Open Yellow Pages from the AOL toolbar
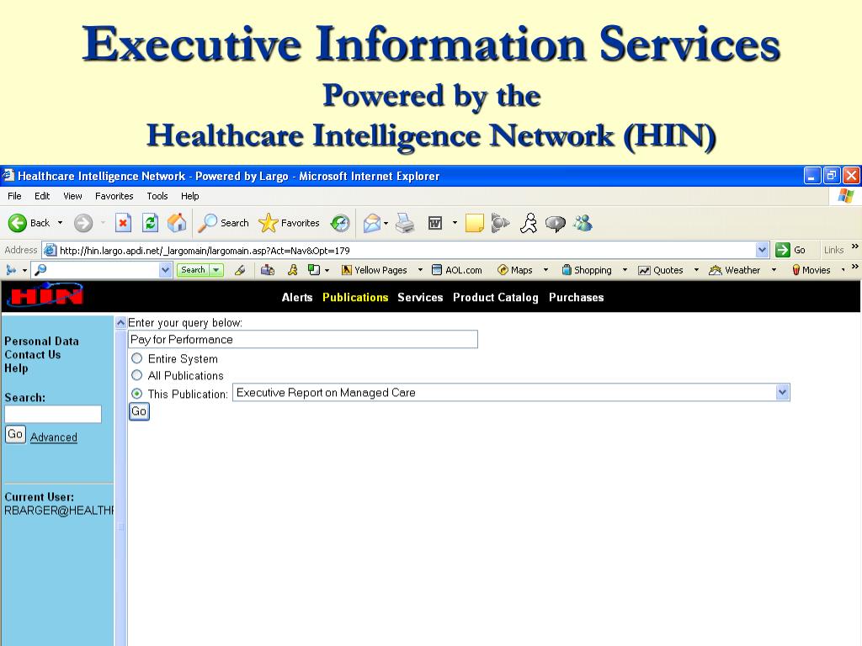862x646 pixels. pos(375,270)
